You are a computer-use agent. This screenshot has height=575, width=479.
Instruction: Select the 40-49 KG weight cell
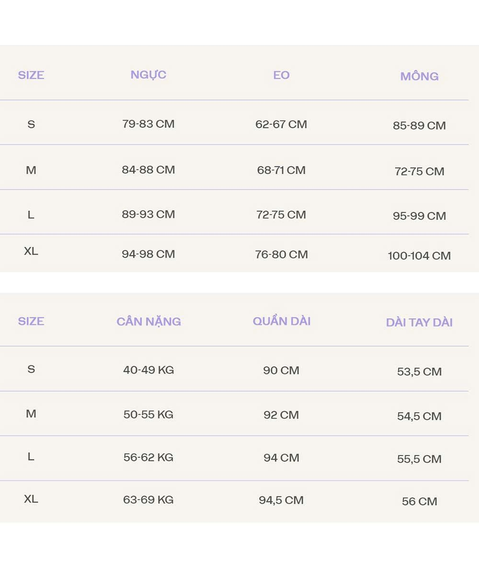pos(148,370)
